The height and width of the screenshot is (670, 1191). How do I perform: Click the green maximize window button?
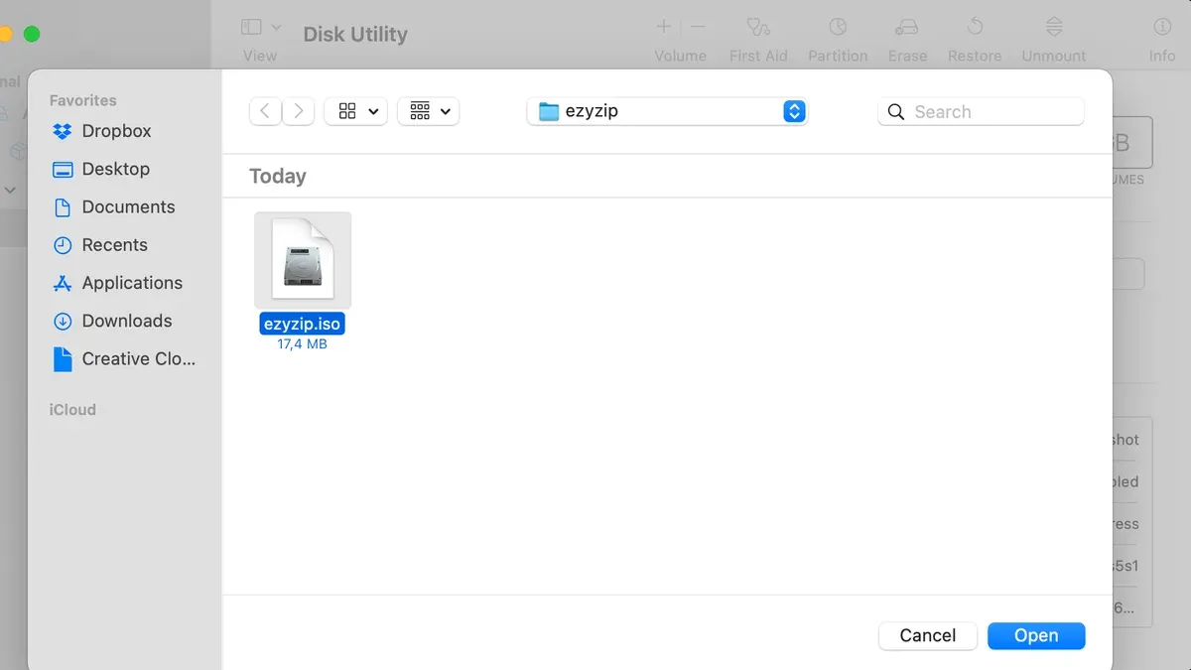[x=32, y=34]
